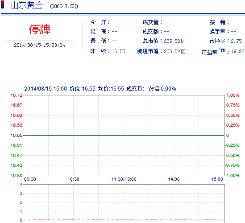Click the 16.43 price axis label

(x=17, y=165)
